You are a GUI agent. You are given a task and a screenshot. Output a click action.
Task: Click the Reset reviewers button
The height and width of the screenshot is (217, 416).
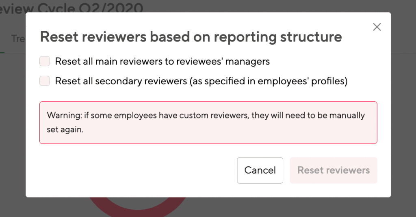coord(333,170)
